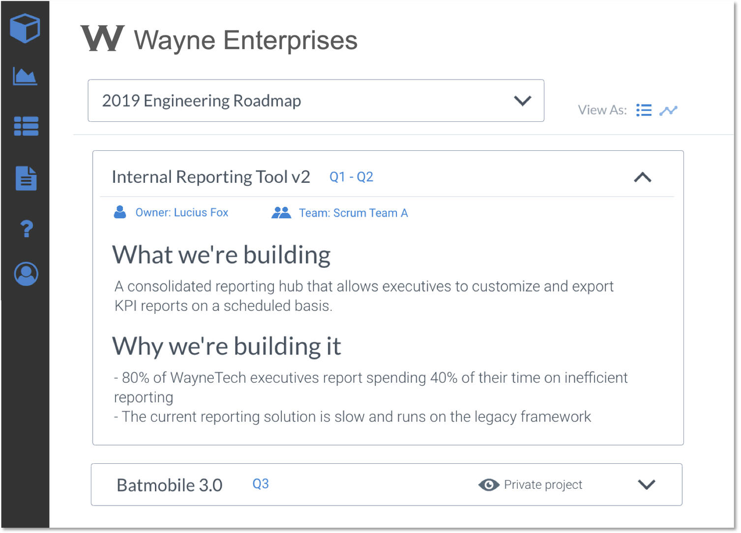Open the help question mark icon
The height and width of the screenshot is (533, 741).
27,228
